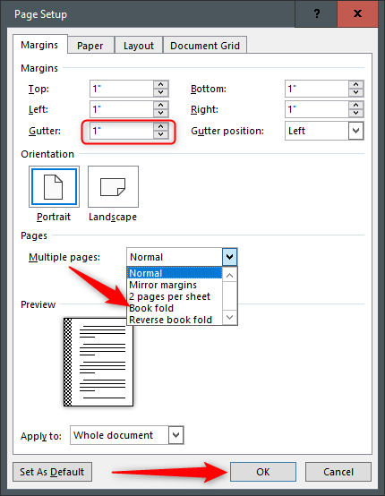
Task: Choose Mirror margins option
Action: [x=175, y=285]
